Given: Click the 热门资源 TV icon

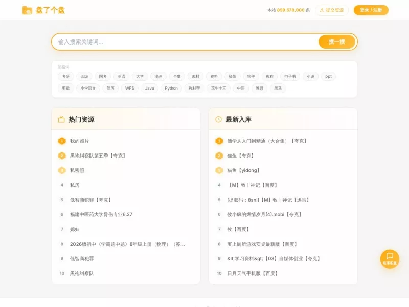Looking at the screenshot, I should pos(61,120).
